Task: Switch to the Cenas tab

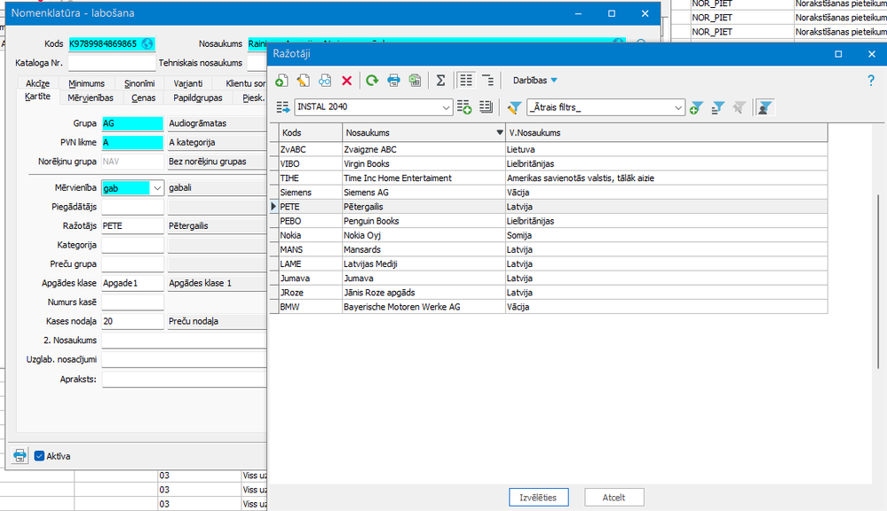Action: coord(143,98)
